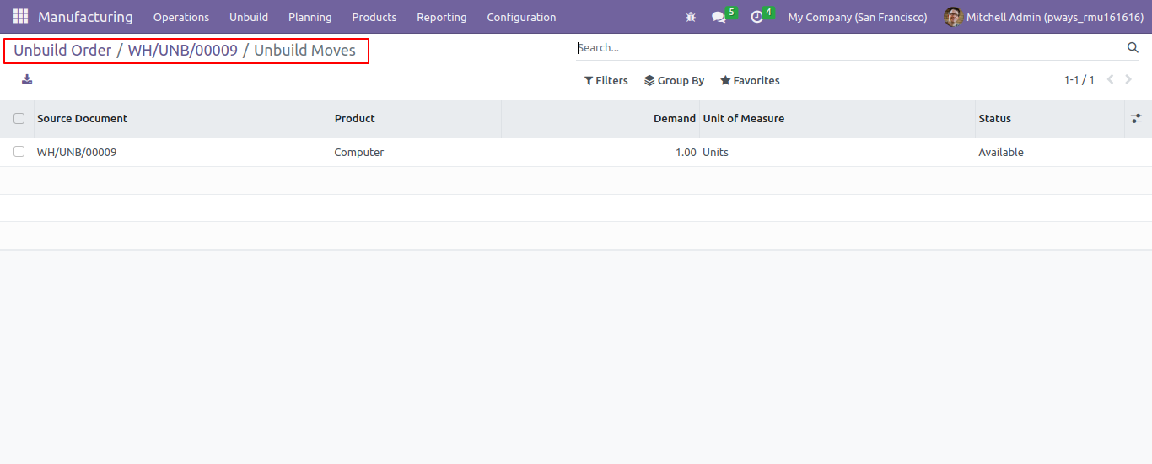Click the export download icon
This screenshot has height=464, width=1152.
coord(27,79)
